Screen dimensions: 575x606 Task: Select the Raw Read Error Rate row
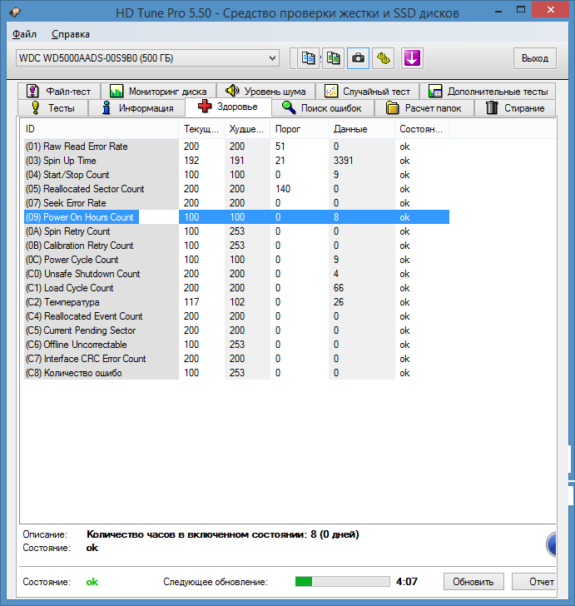[236, 147]
